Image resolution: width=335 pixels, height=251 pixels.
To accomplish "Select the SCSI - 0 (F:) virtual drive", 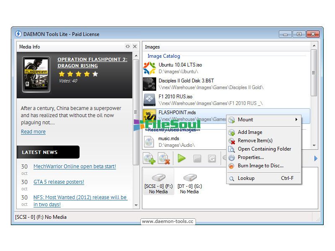I will [x=158, y=182].
